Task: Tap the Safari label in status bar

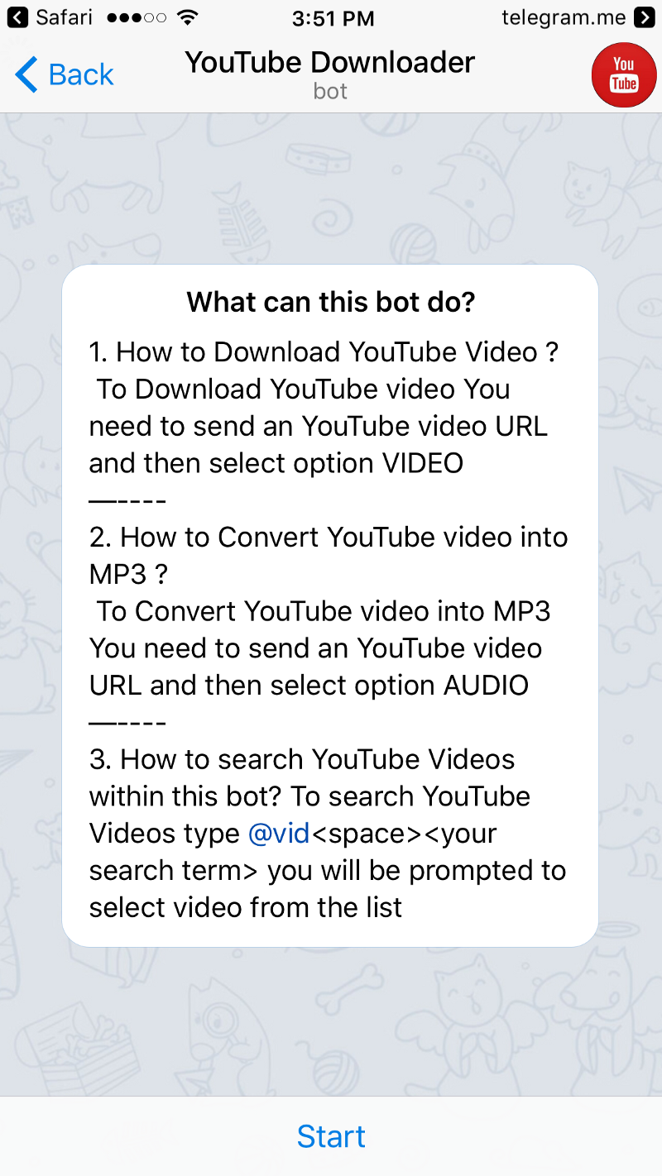Action: (65, 17)
